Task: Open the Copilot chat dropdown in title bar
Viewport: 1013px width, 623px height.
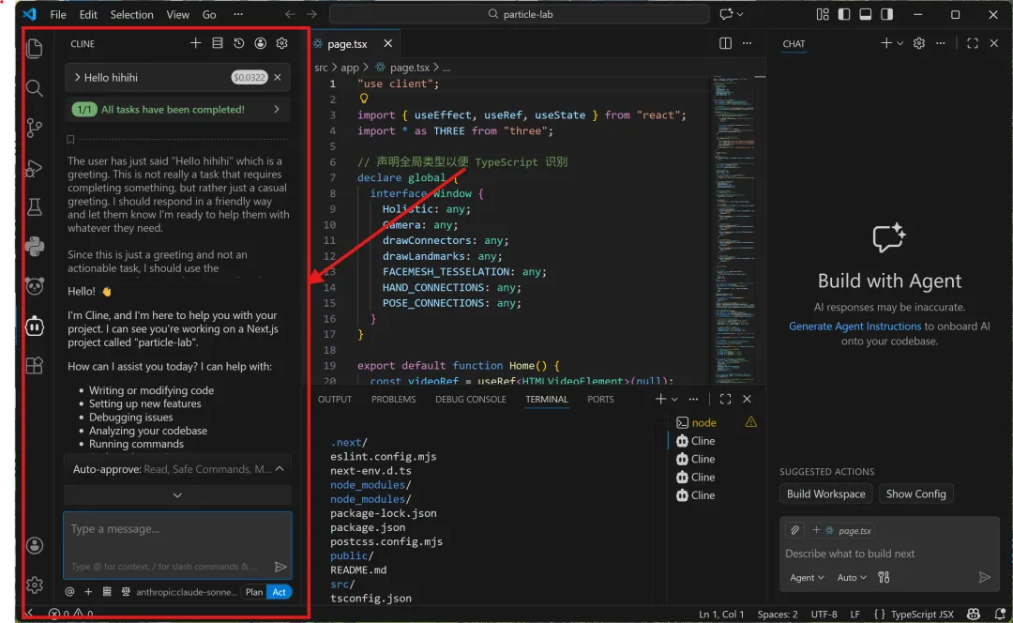Action: [740, 14]
